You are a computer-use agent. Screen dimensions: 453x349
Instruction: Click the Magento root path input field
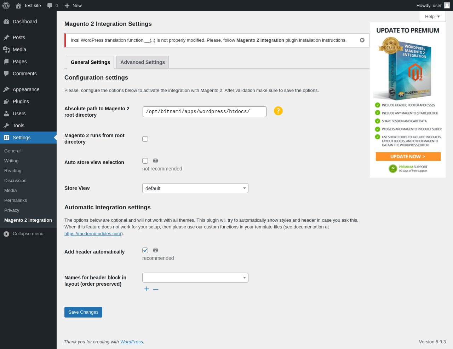tap(205, 112)
